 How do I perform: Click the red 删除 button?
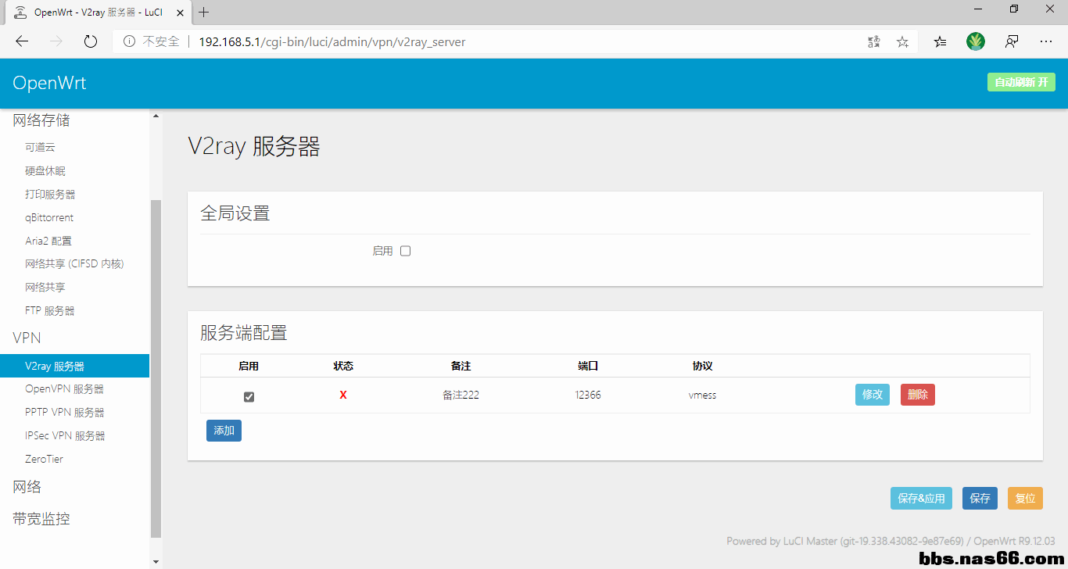coord(917,395)
